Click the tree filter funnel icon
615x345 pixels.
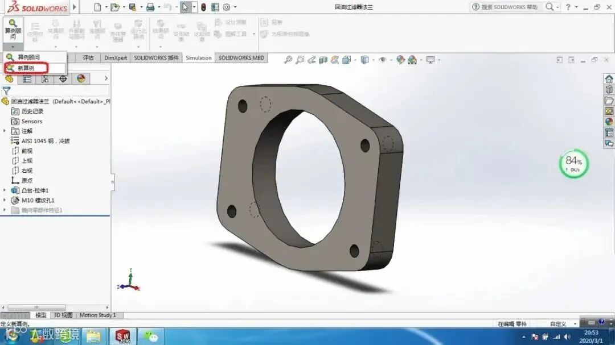coord(6,91)
